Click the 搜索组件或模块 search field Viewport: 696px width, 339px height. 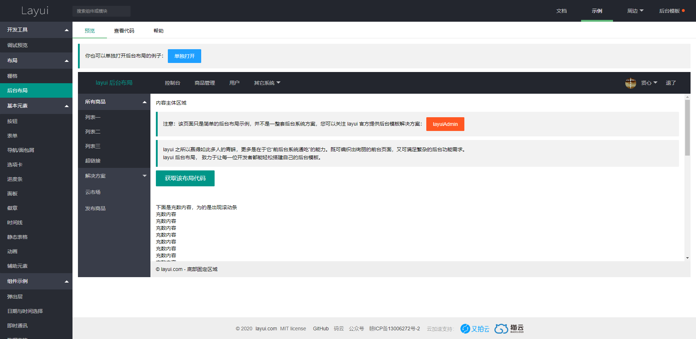(101, 11)
